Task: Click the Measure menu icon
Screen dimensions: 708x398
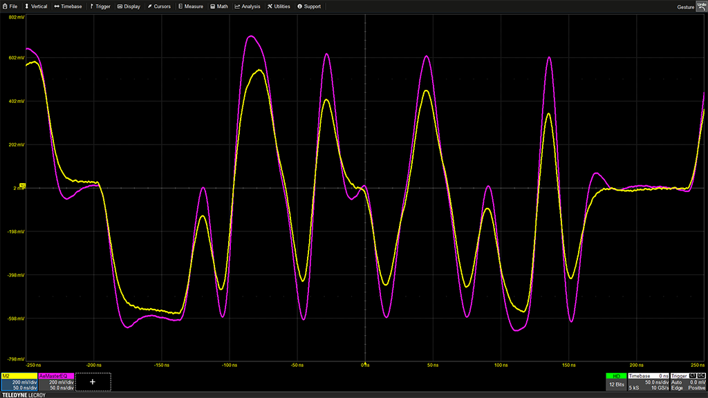Action: [180, 6]
